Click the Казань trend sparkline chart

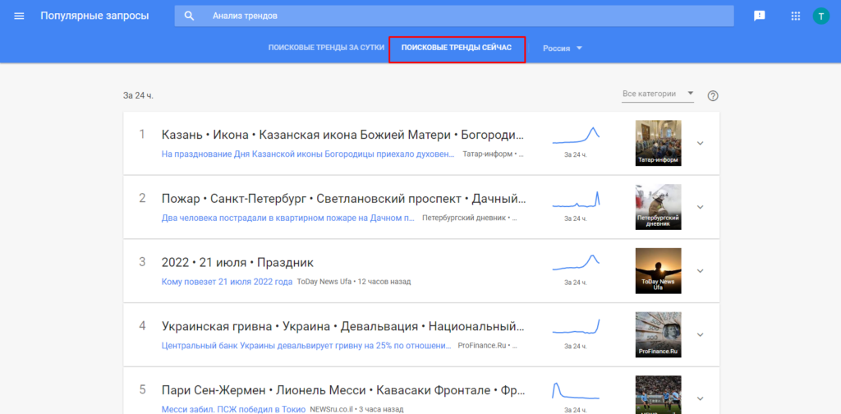(x=576, y=136)
